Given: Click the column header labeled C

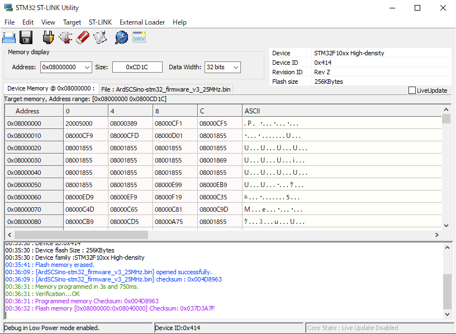Looking at the screenshot, I should click(220, 111).
